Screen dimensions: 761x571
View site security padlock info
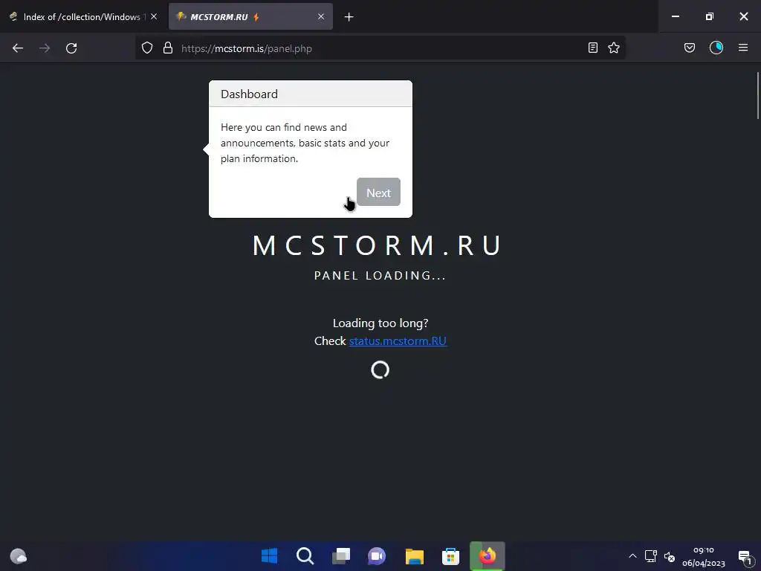(168, 48)
